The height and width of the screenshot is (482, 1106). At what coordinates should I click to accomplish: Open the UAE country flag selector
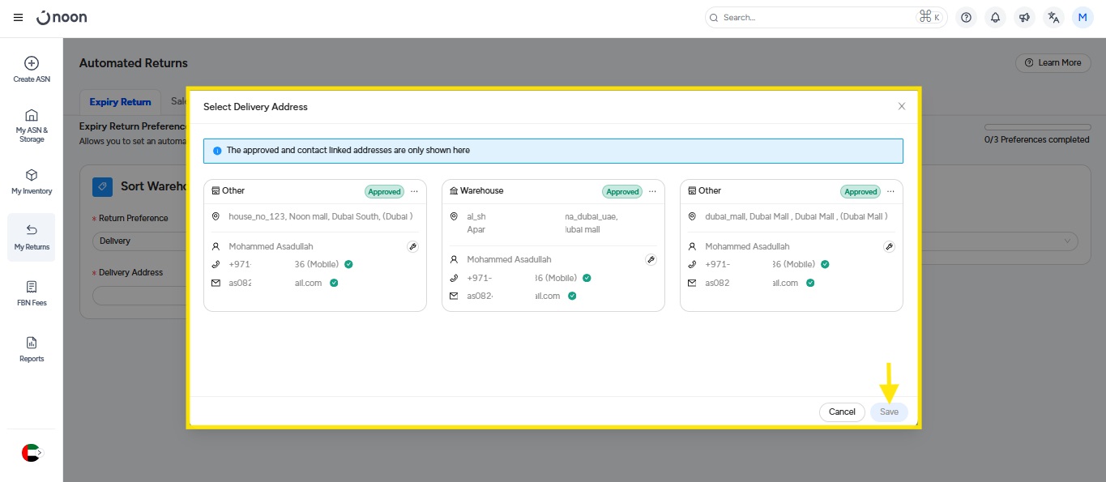coord(31,453)
